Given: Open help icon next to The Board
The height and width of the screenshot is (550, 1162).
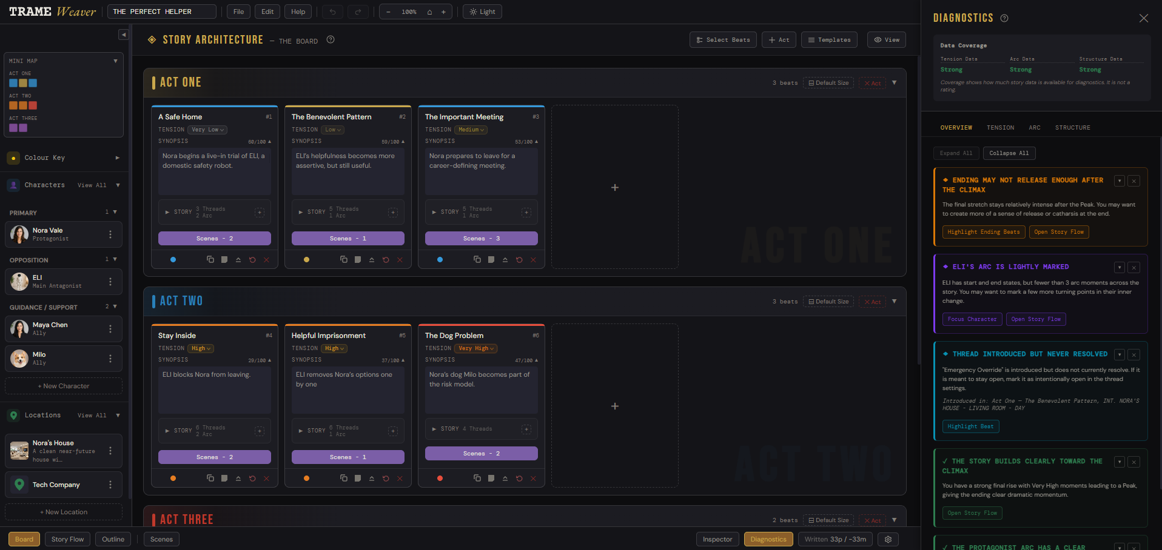Looking at the screenshot, I should (331, 40).
